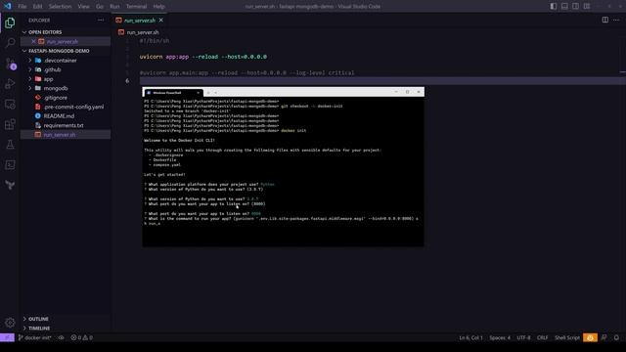
Task: Open the Search view in activity bar
Action: click(10, 43)
